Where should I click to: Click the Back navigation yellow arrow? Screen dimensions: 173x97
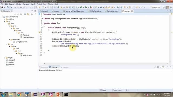coord(137,7)
